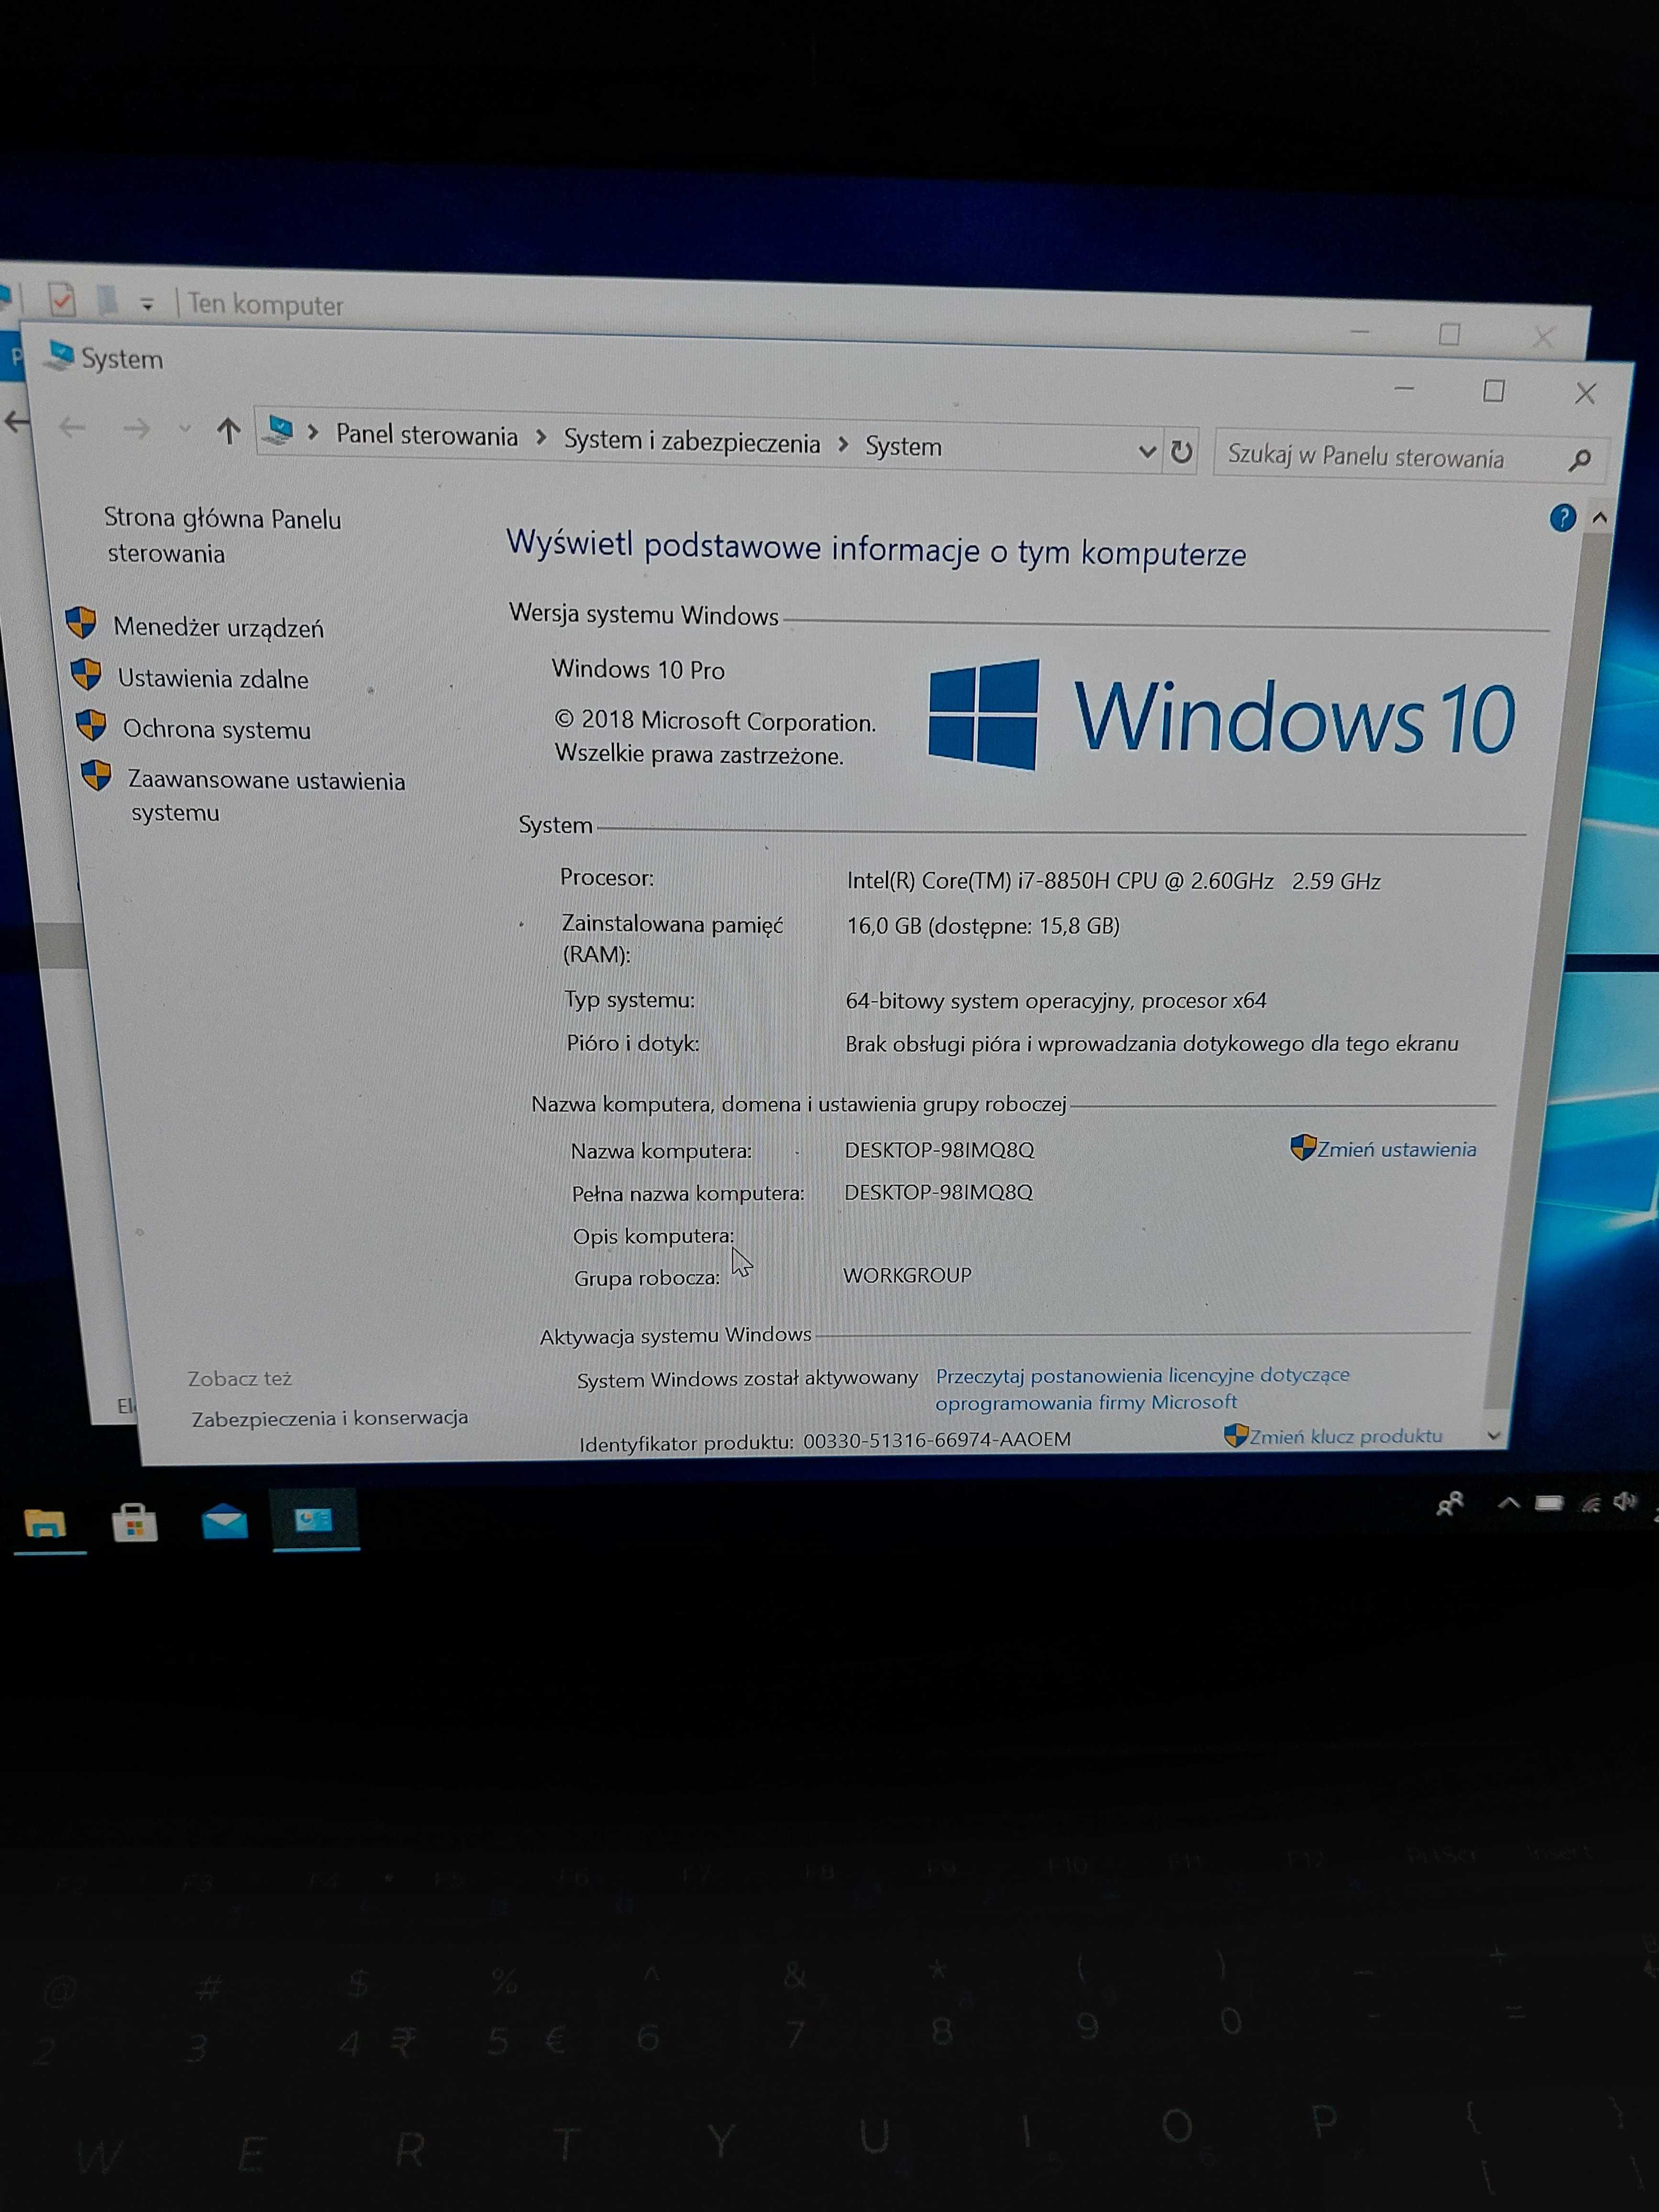Image resolution: width=1659 pixels, height=2212 pixels.
Task: Click the computer icon in address bar
Action: pos(279,431)
